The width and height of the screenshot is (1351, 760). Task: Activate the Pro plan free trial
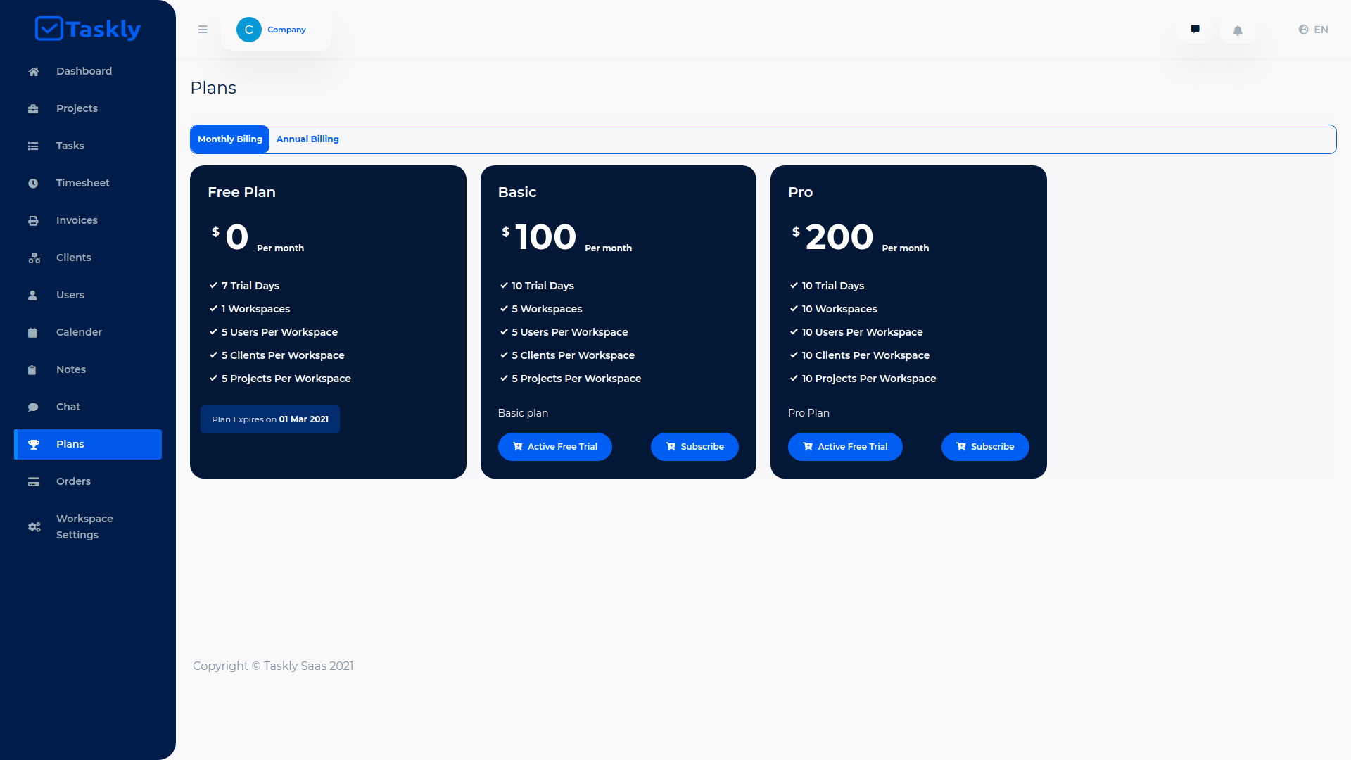pos(844,447)
